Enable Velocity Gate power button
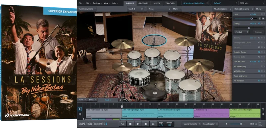This screenshot has width=266, height=128. point(259,57)
